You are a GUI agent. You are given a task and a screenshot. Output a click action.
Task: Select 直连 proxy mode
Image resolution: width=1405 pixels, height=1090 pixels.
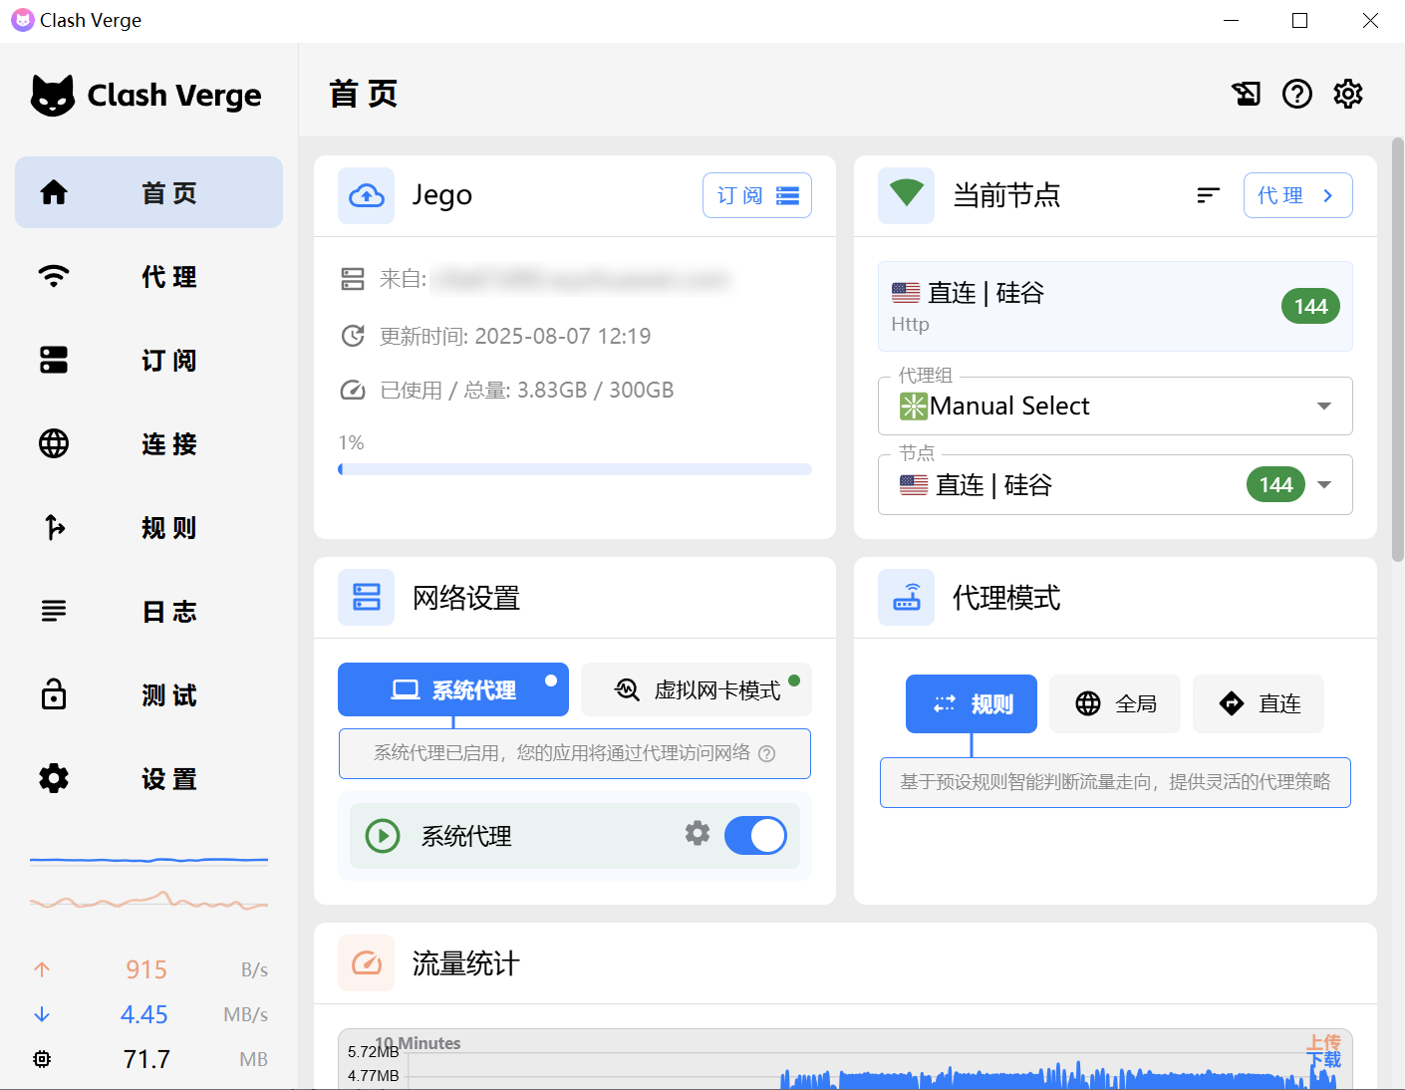pyautogui.click(x=1259, y=703)
